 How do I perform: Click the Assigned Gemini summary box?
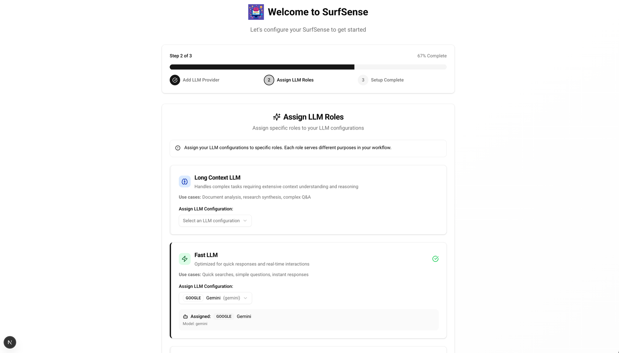point(308,319)
